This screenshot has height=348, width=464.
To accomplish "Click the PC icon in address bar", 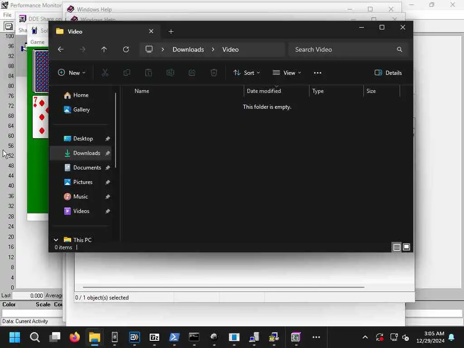I will pos(149,49).
